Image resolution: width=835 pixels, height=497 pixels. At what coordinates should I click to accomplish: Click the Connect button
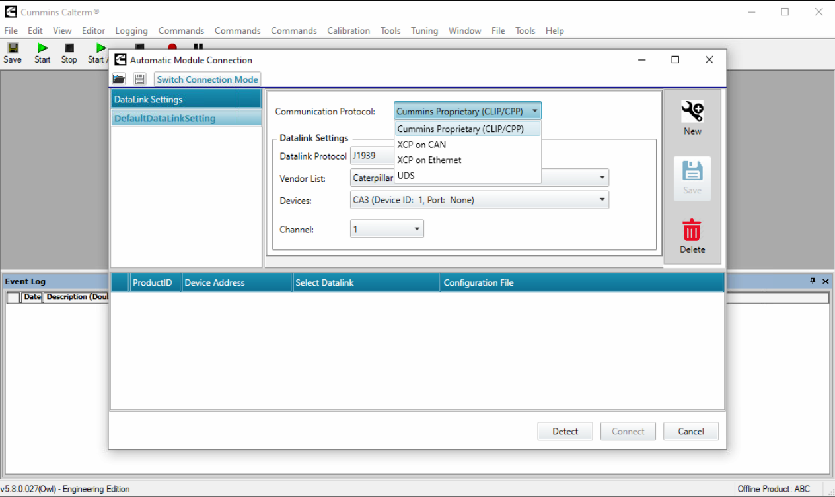(628, 431)
